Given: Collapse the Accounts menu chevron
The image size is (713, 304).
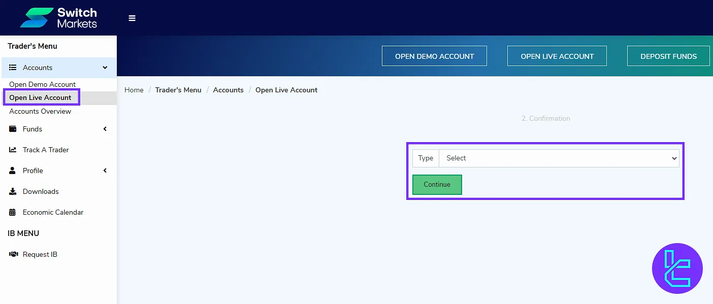Looking at the screenshot, I should 105,67.
